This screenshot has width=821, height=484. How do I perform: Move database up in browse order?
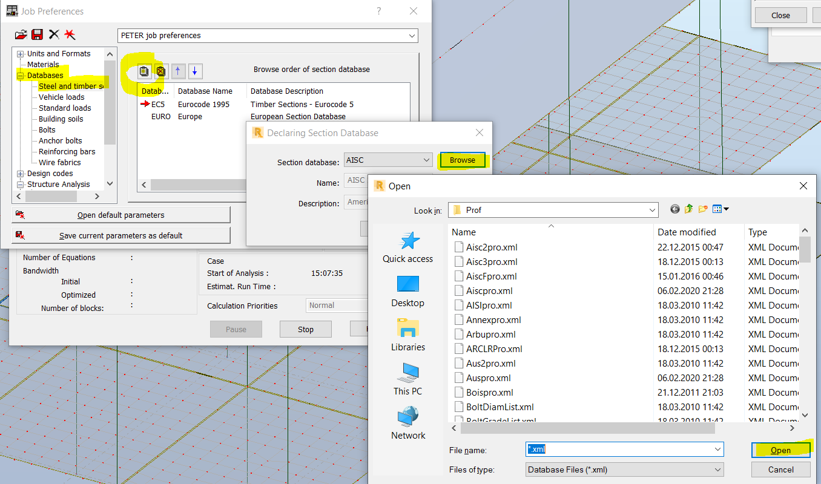[178, 71]
